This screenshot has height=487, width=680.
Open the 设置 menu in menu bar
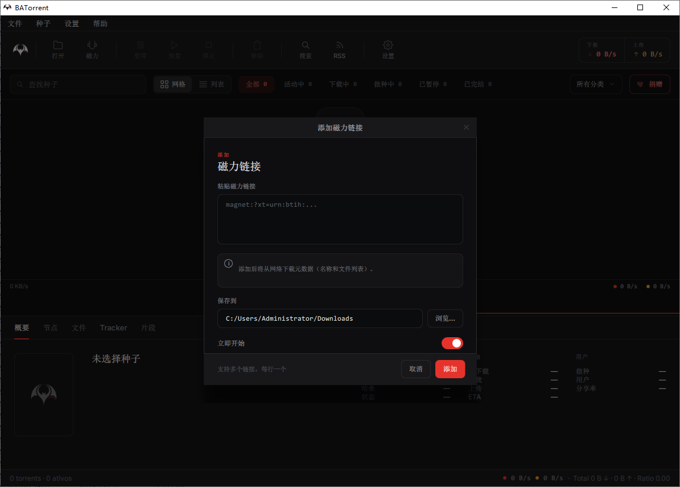tap(72, 23)
